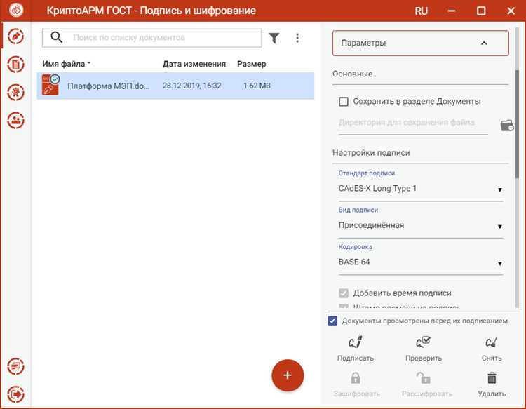This screenshot has height=409, width=526.
Task: Open Кодировка dropdown BASE-64
Action: point(421,262)
